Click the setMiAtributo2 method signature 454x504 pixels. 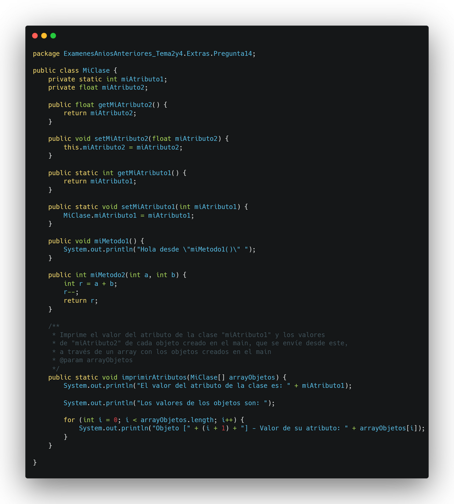click(x=138, y=138)
